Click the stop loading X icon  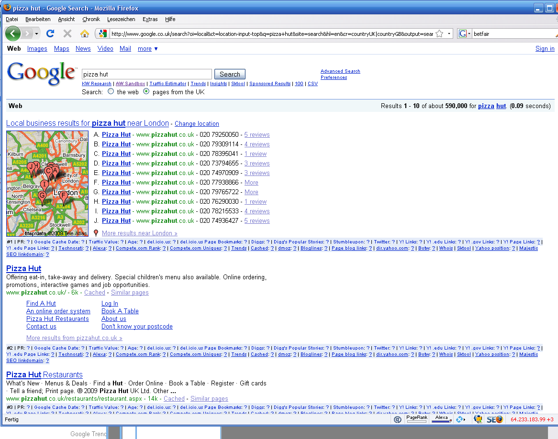tap(67, 34)
